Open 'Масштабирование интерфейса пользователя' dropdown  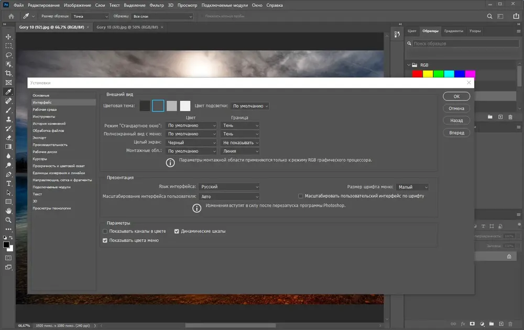click(229, 197)
